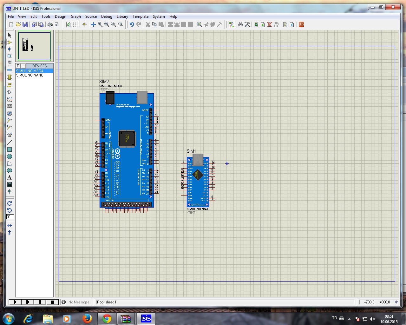
Task: Select the Device Pins mode tool
Action: (10, 92)
